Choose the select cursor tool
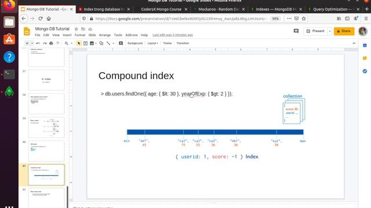The width and height of the screenshot is (371, 208). click(x=79, y=43)
